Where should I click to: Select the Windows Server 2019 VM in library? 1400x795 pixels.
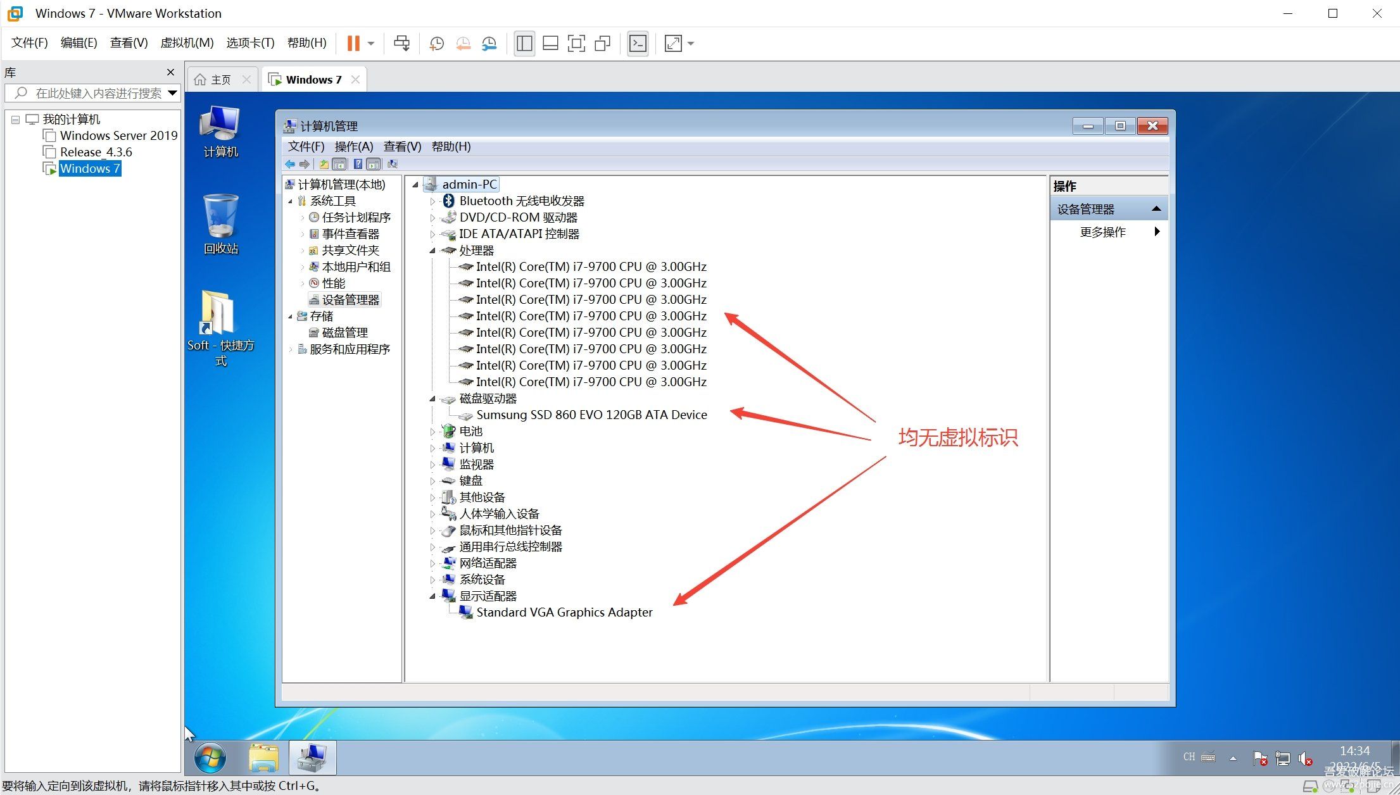118,135
